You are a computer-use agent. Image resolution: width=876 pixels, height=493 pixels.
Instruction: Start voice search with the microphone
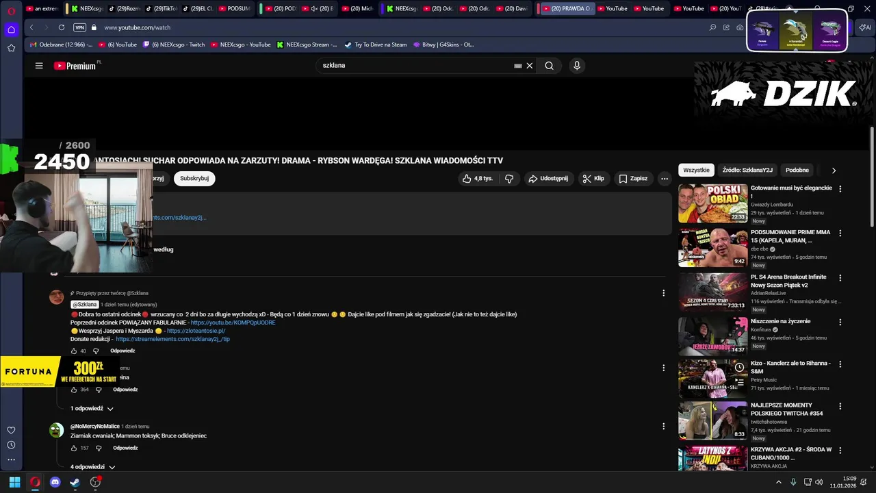tap(577, 66)
